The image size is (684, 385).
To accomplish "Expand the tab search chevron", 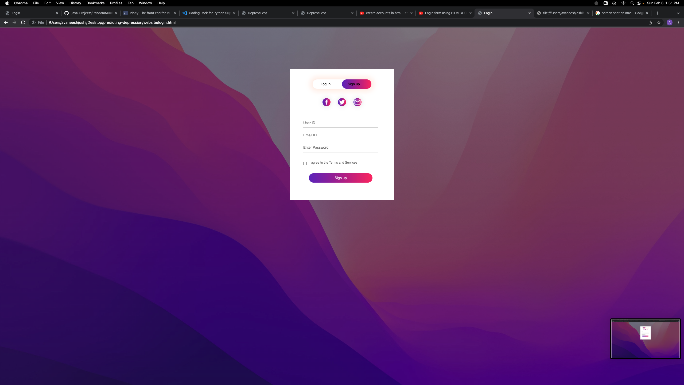I will click(678, 13).
